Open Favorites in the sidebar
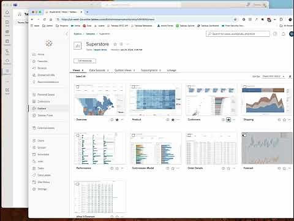 [x=42, y=61]
